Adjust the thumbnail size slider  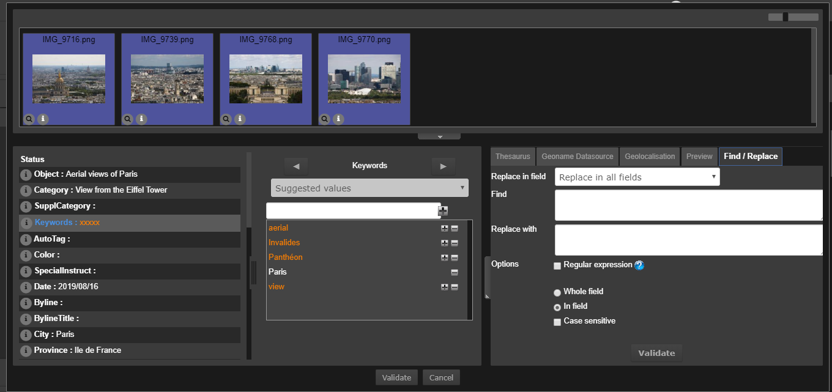pos(786,17)
